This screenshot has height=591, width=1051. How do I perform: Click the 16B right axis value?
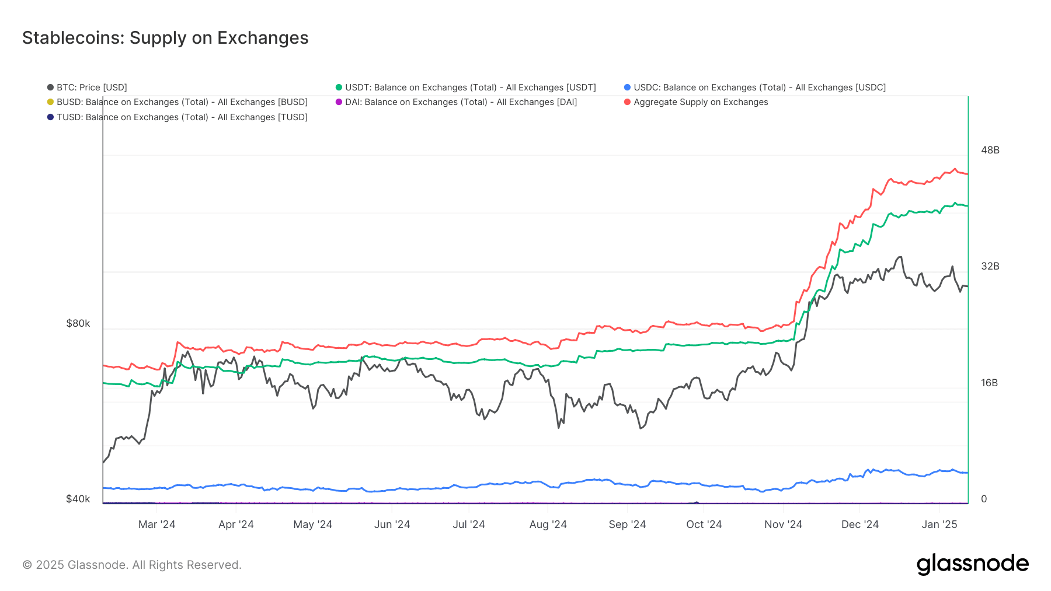pyautogui.click(x=990, y=383)
